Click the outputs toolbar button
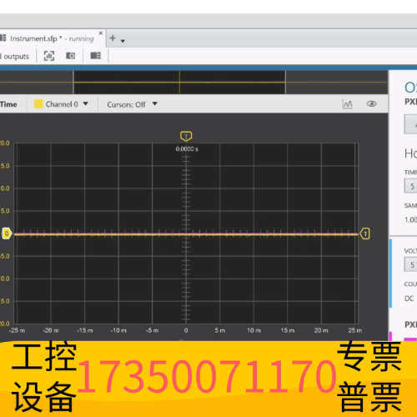This screenshot has width=417, height=417. [x=15, y=57]
